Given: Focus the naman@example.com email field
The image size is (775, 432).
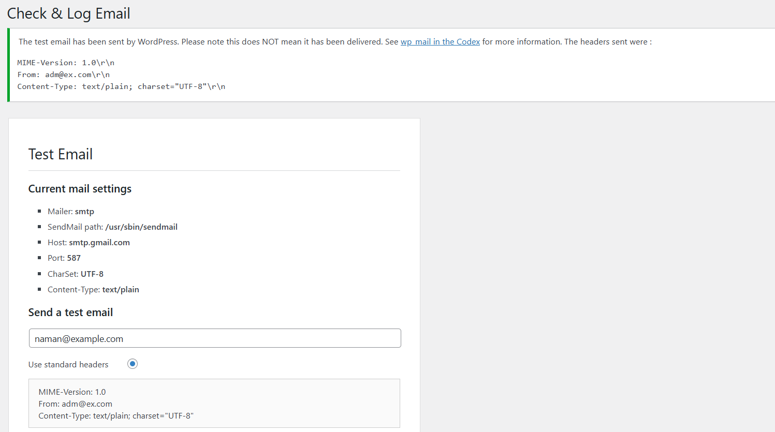Looking at the screenshot, I should pyautogui.click(x=215, y=338).
